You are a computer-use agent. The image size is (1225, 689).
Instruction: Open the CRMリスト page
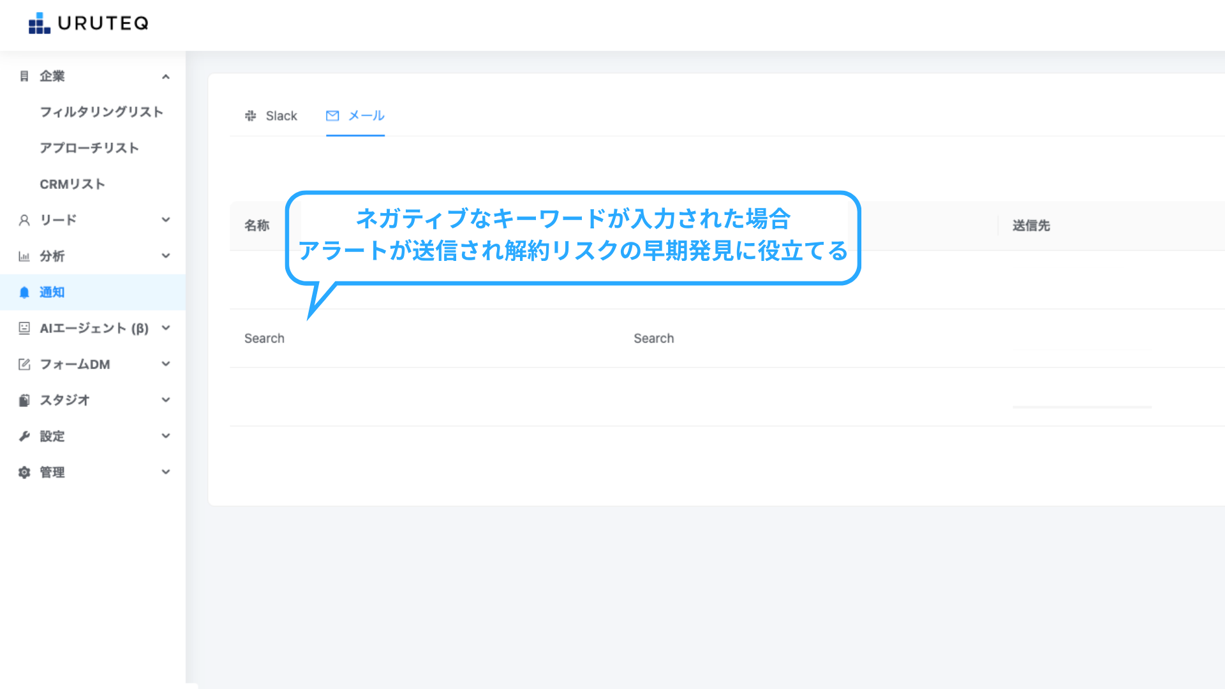(72, 184)
